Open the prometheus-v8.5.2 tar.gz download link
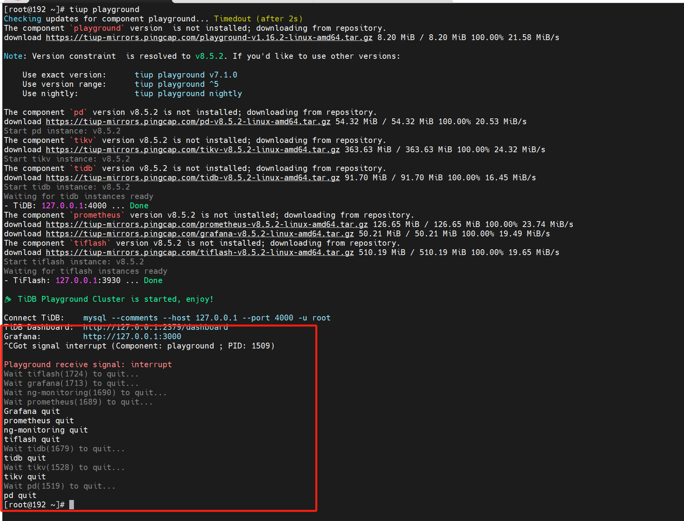This screenshot has width=684, height=521. (x=207, y=224)
